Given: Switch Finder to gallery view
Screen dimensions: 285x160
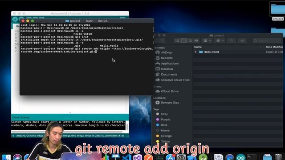Looking at the screenshot, I should pyautogui.click(x=196, y=40).
